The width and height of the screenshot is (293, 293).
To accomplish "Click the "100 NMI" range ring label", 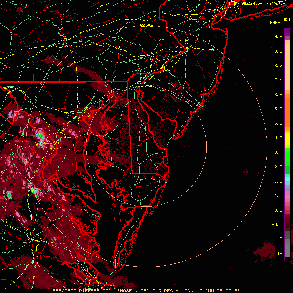I will click(x=146, y=26).
